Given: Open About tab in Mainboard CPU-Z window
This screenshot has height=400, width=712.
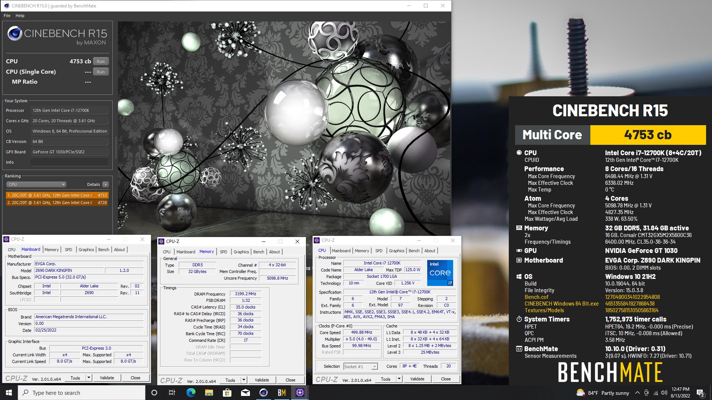Looking at the screenshot, I should [x=119, y=250].
